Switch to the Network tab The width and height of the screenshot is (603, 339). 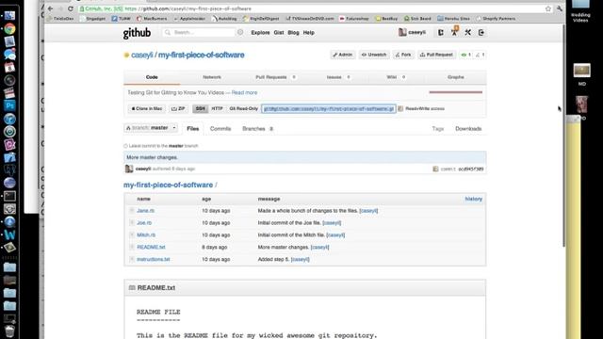coord(212,77)
